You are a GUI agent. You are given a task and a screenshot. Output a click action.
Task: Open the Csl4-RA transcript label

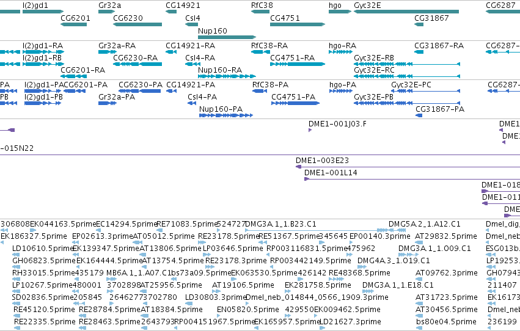click(x=200, y=57)
